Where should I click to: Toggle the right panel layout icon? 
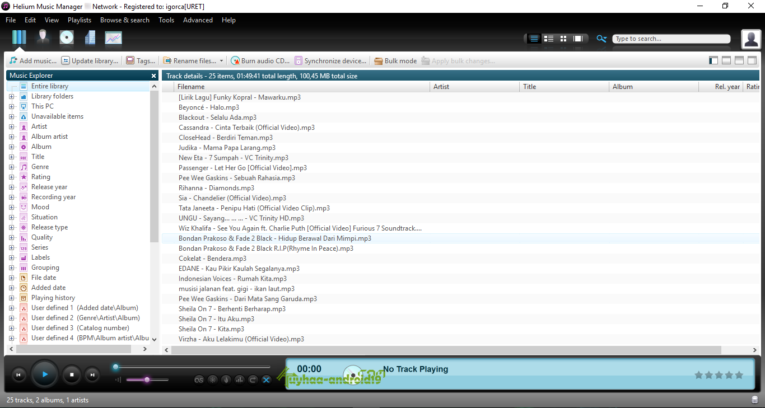click(752, 60)
